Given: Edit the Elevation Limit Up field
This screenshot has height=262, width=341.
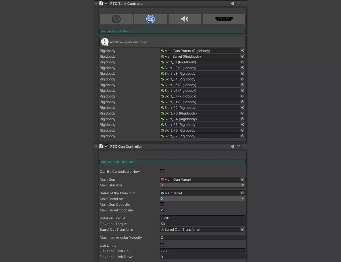Looking at the screenshot, I should pyautogui.click(x=203, y=251).
